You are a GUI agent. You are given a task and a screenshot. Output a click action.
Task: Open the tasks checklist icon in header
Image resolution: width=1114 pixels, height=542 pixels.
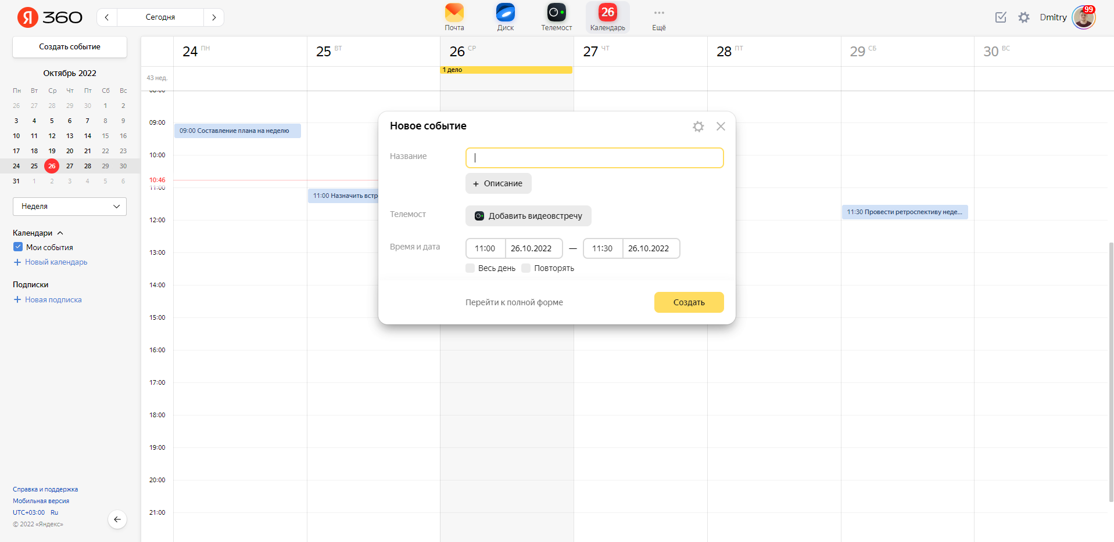[x=1001, y=17]
